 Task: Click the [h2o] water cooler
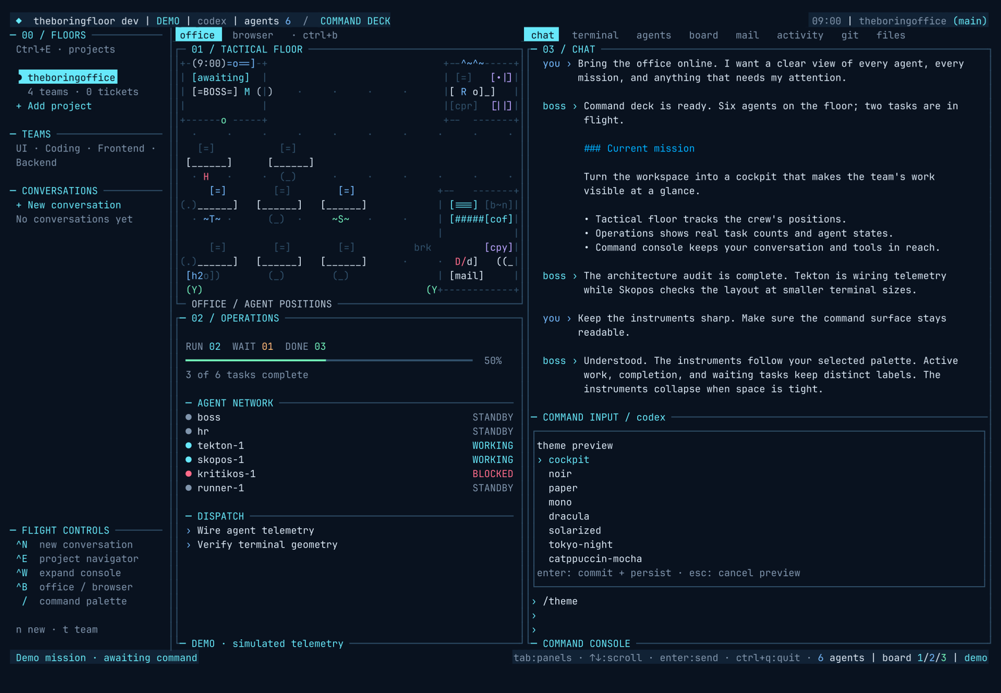(203, 275)
